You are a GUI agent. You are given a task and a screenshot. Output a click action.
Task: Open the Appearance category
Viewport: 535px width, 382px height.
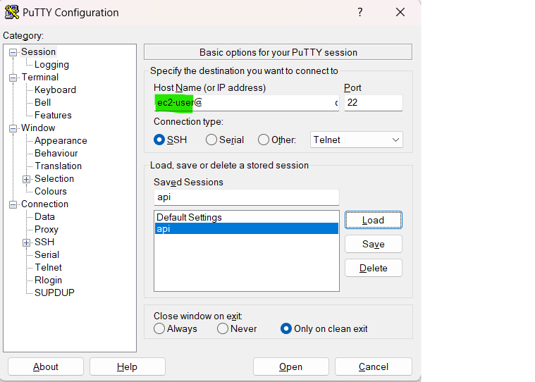coord(61,140)
